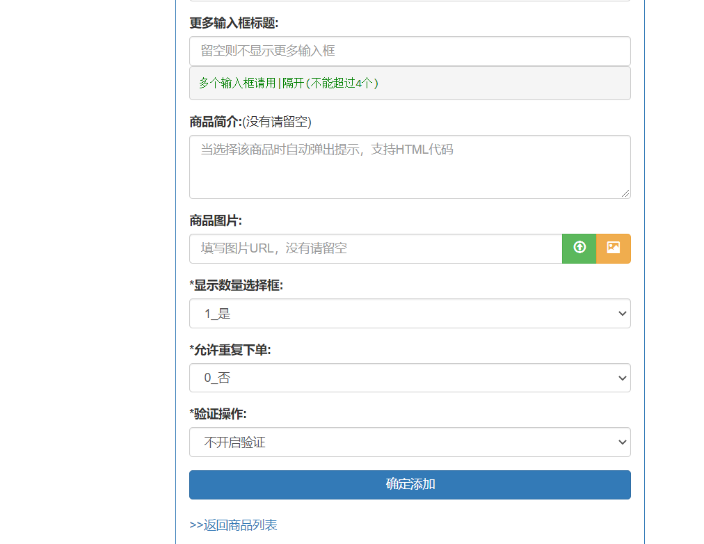The width and height of the screenshot is (704, 544).
Task: Focus the 更多输入框标题 text input
Action: 410,51
